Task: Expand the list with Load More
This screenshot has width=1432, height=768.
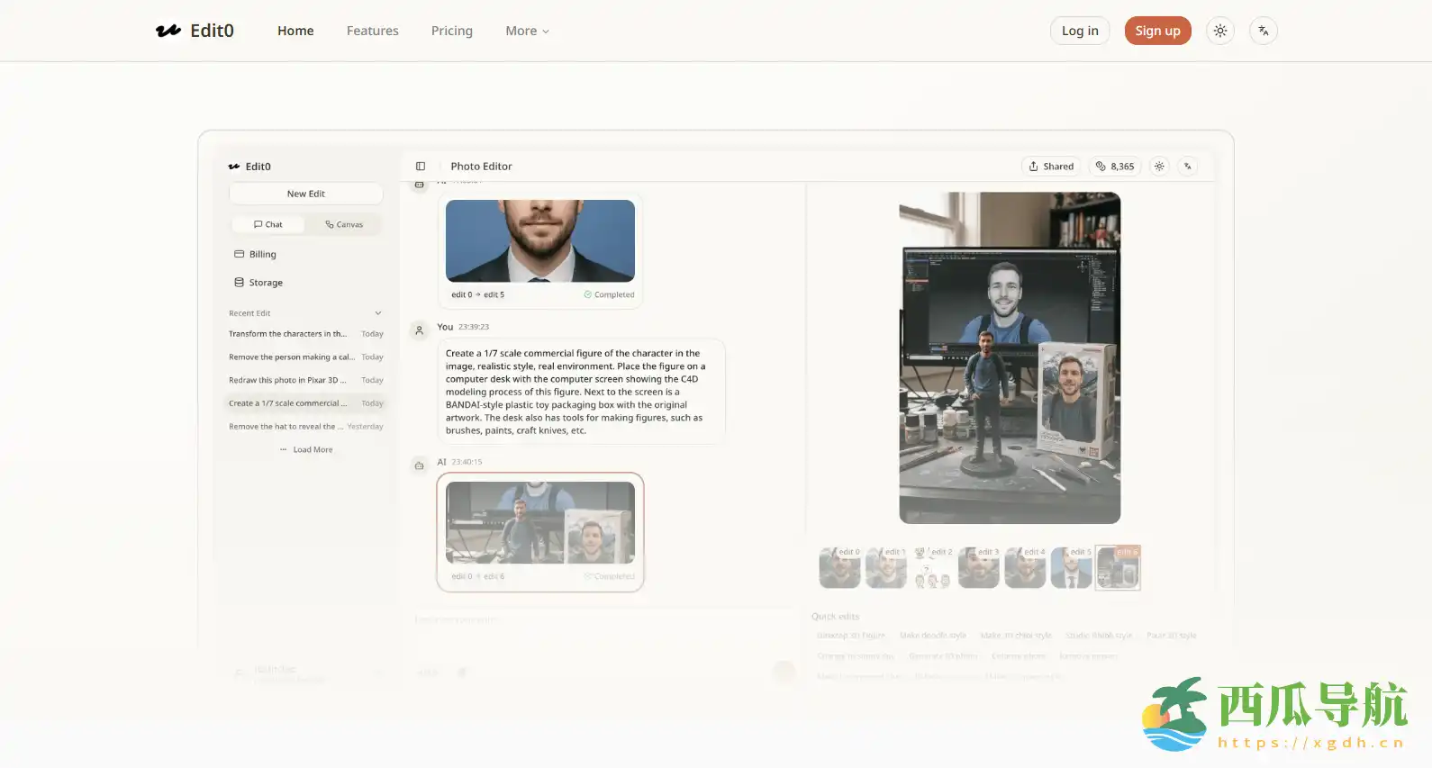Action: point(306,450)
